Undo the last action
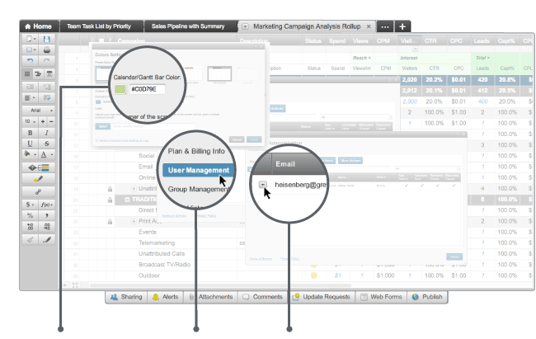Viewport: 536px width, 339px height. [30, 61]
